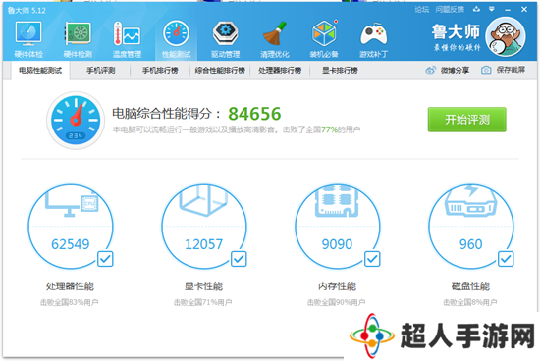Image resolution: width=540 pixels, height=361 pixels.
Task: Open the 论坛 forum link
Action: click(x=422, y=9)
